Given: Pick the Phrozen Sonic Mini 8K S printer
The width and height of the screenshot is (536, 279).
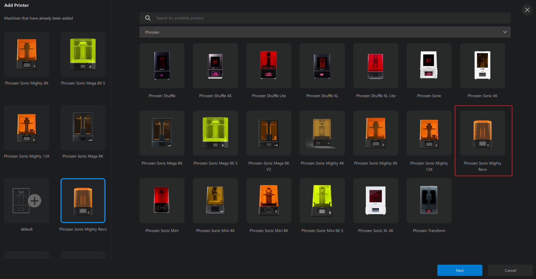Looking at the screenshot, I should [x=322, y=201].
